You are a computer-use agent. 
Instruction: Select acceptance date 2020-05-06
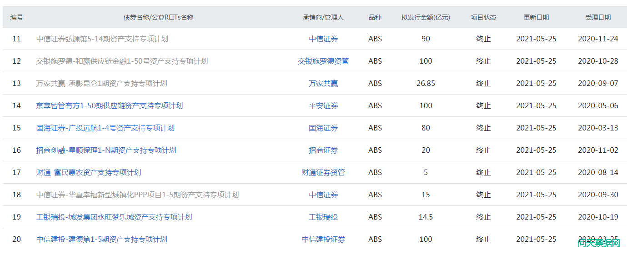tap(598, 106)
